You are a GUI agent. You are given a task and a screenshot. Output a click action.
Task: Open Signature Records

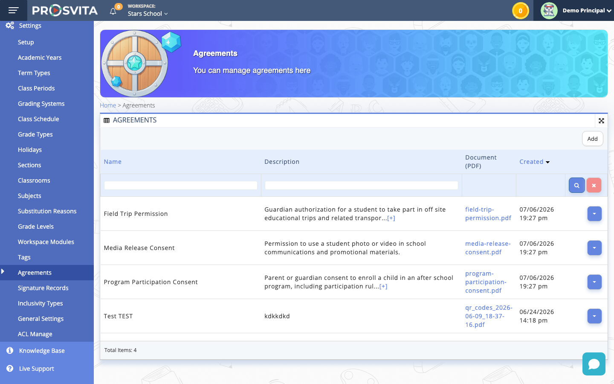43,288
